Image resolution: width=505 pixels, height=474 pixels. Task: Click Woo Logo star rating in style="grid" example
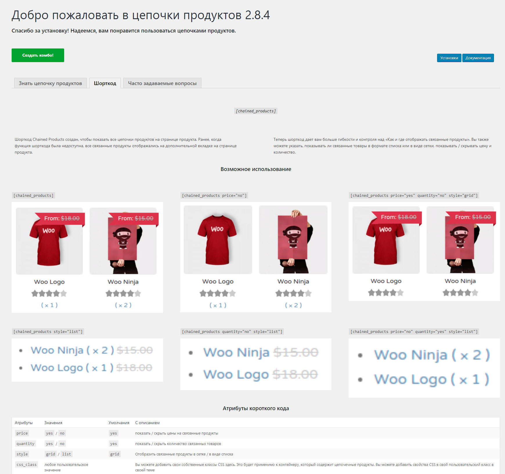click(386, 293)
